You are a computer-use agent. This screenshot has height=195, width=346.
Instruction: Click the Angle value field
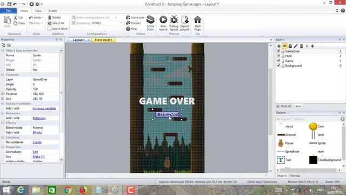pos(45,84)
